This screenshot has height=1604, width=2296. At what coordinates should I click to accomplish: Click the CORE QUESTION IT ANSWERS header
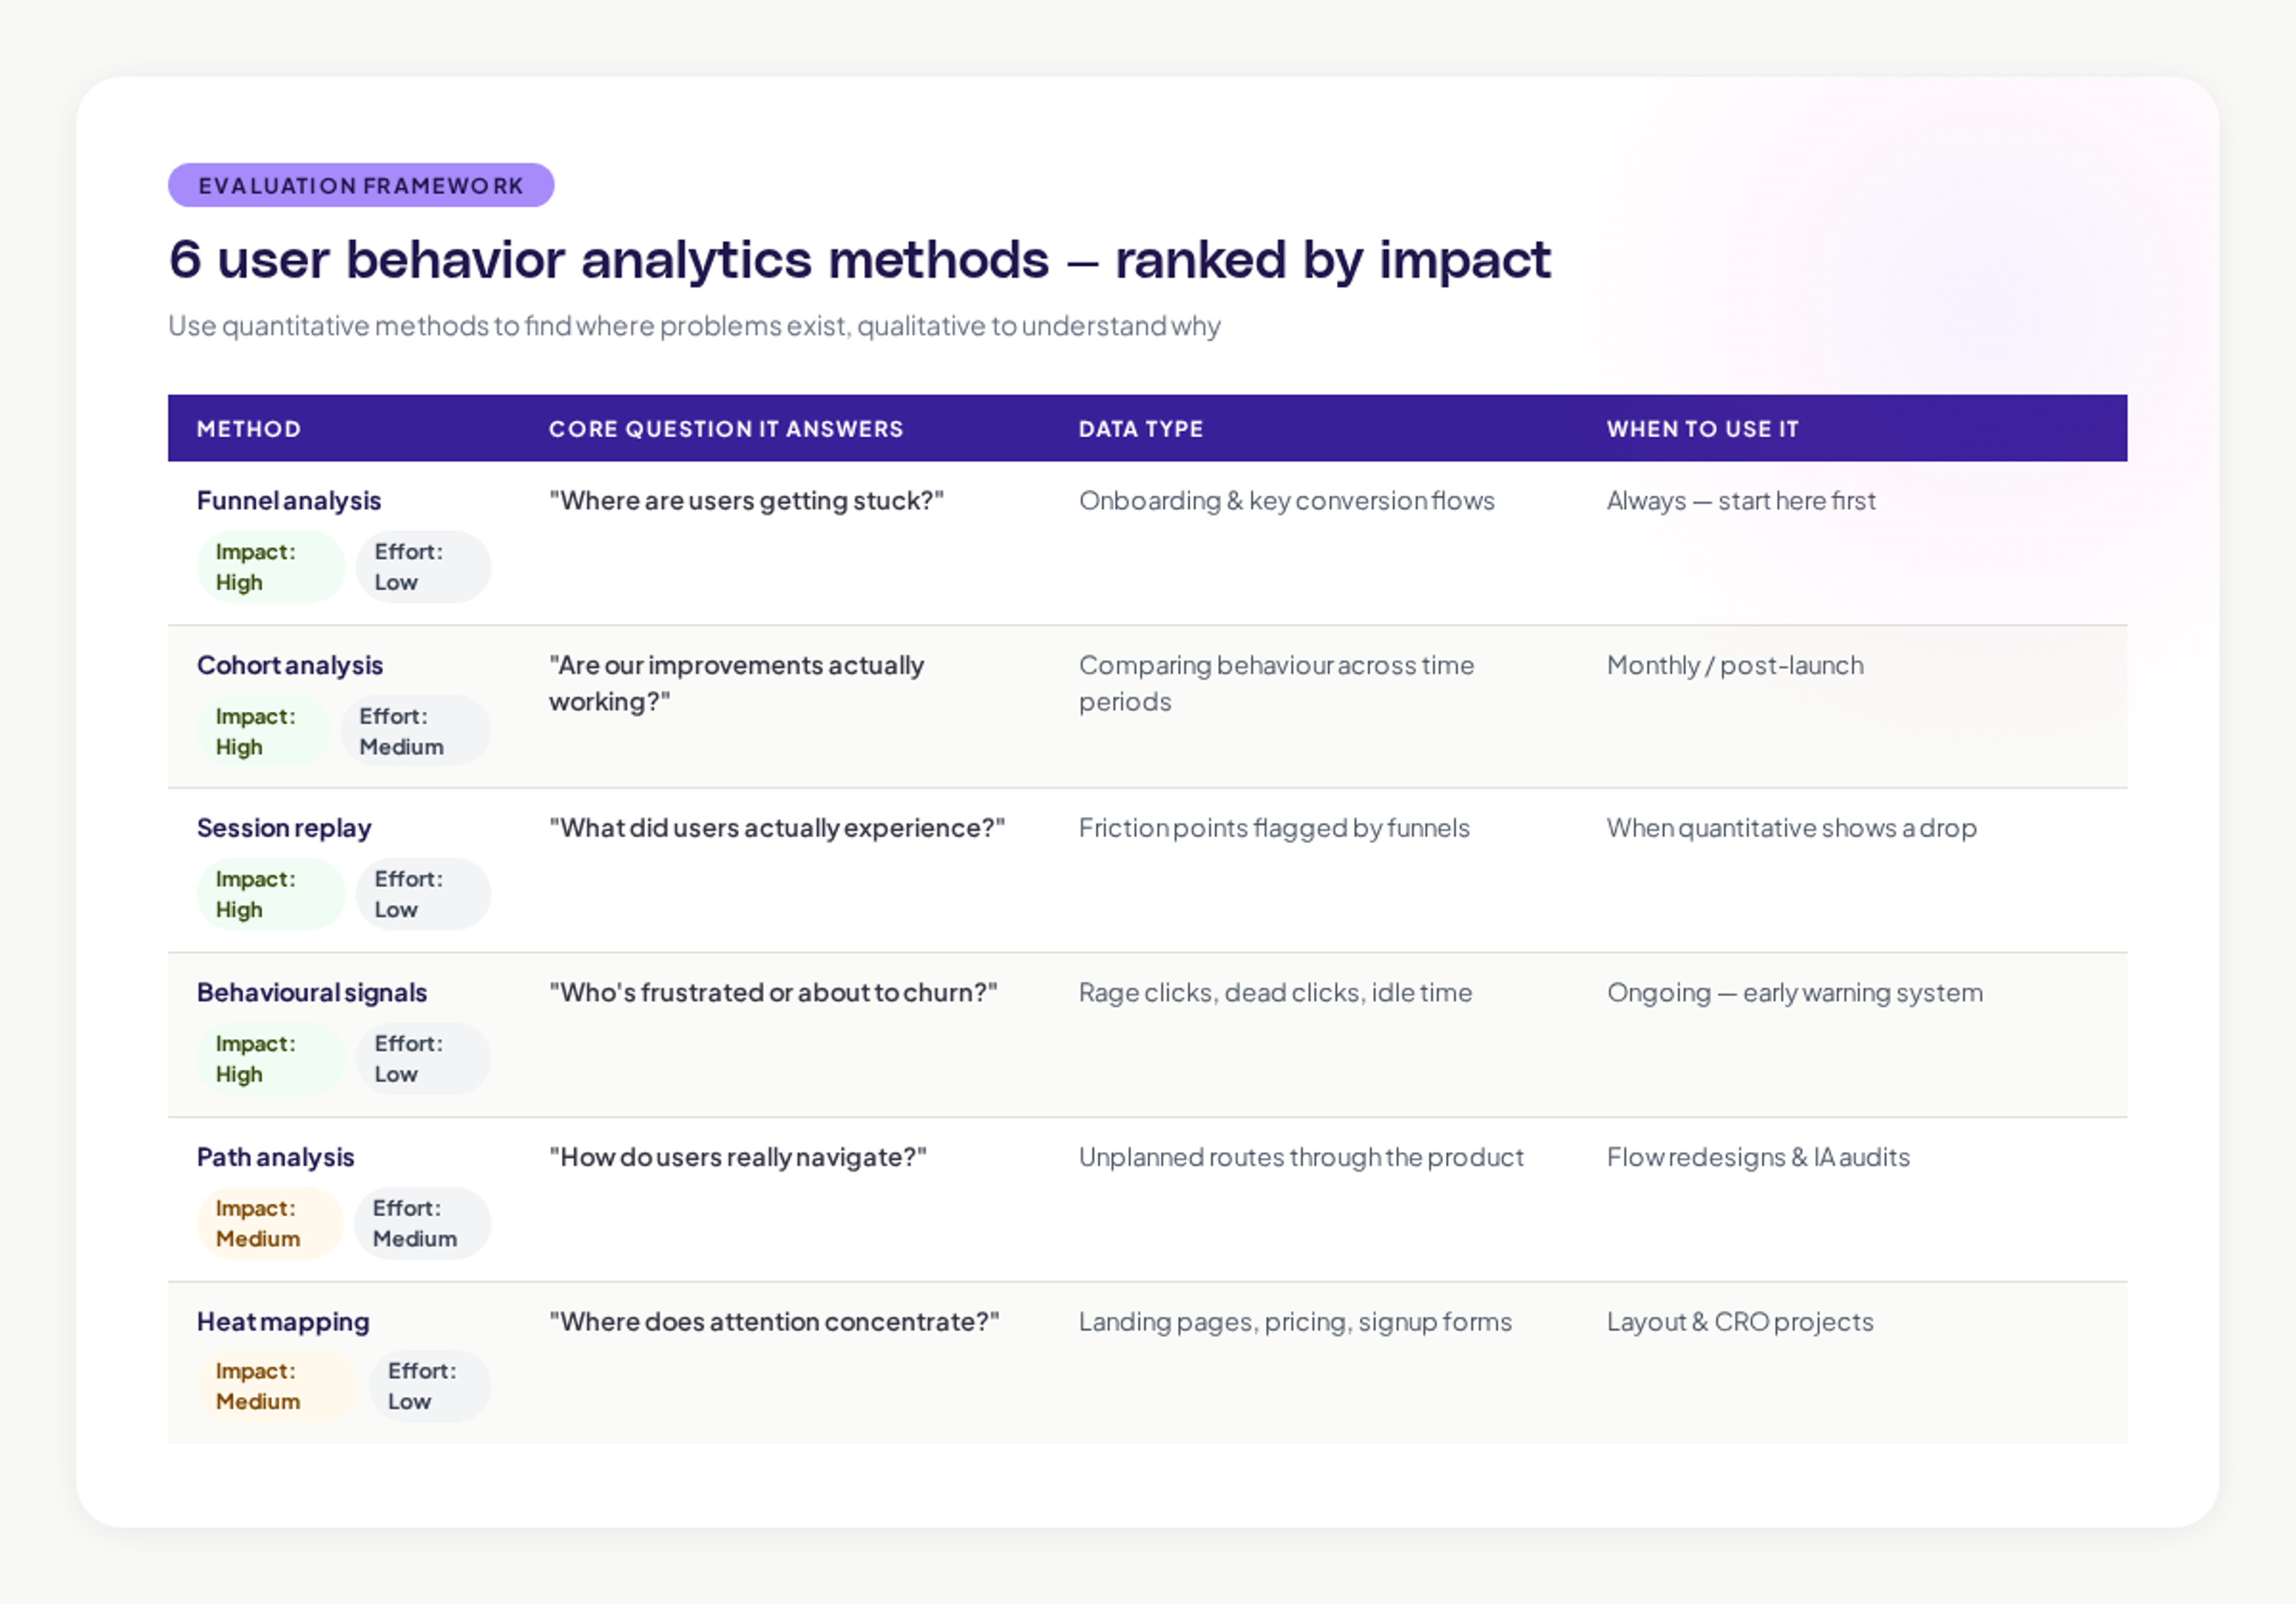pyautogui.click(x=726, y=429)
